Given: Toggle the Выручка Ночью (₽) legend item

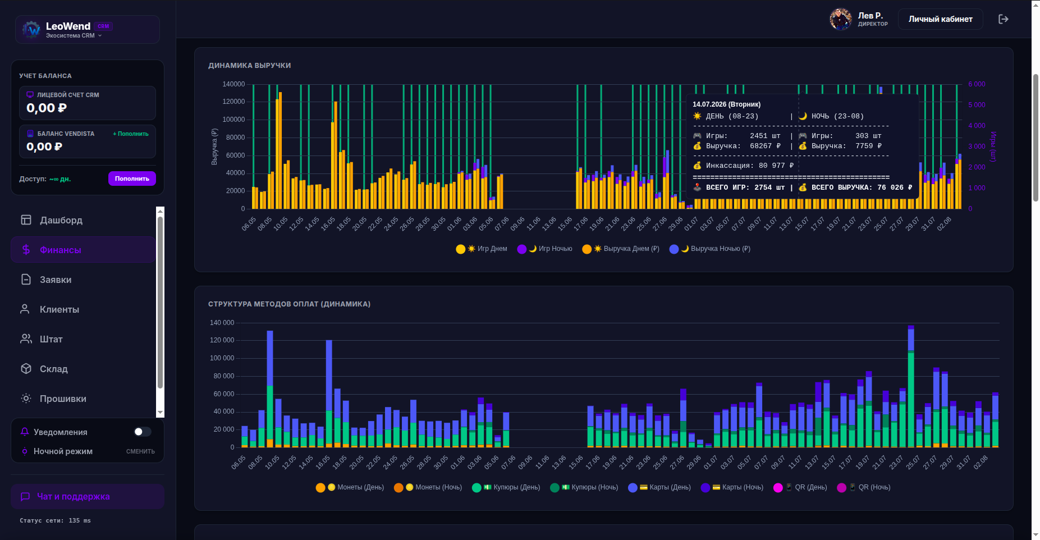Looking at the screenshot, I should tap(710, 249).
